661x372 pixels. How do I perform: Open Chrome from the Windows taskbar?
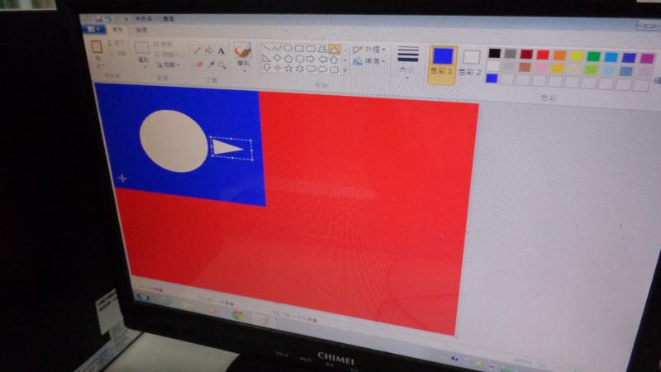coord(238,315)
